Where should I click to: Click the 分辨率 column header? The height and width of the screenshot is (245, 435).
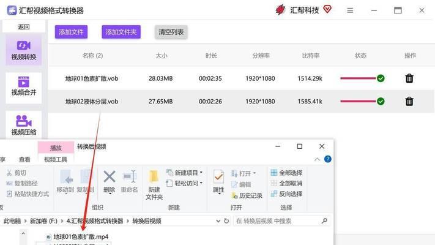(x=261, y=56)
